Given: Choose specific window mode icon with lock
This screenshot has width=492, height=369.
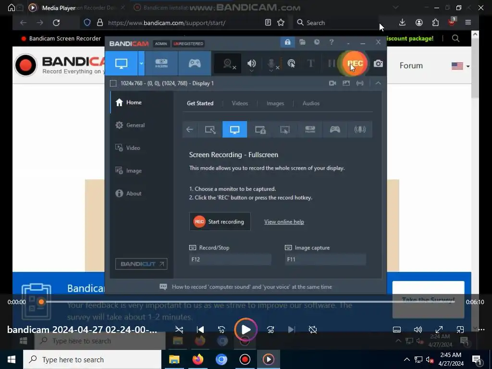Looking at the screenshot, I should tap(260, 129).
